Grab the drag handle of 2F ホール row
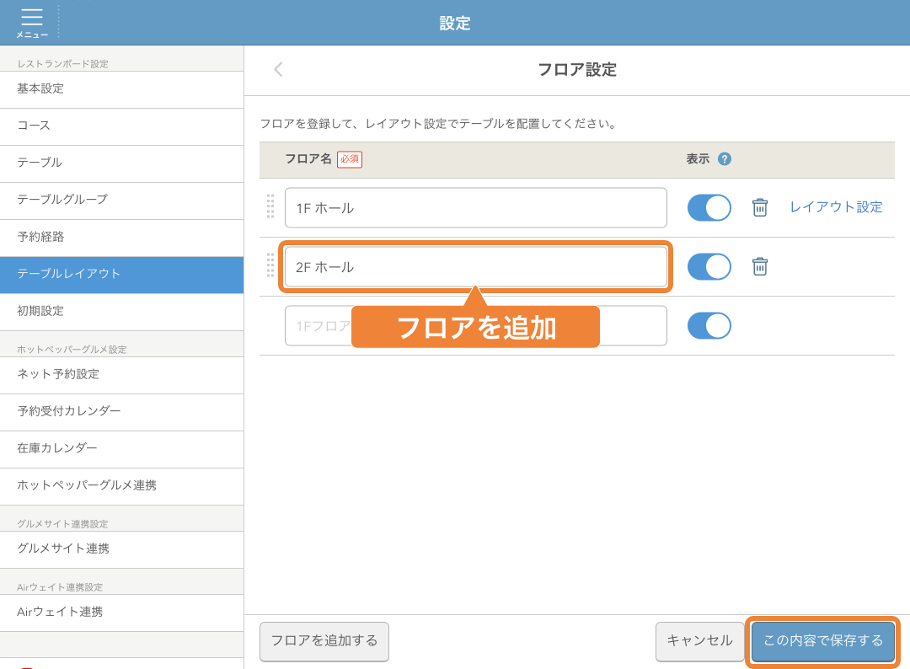The height and width of the screenshot is (669, 910). tap(270, 265)
